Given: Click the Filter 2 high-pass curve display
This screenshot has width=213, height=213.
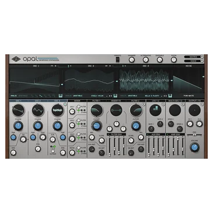Looking at the screenshot, I should (x=136, y=110).
